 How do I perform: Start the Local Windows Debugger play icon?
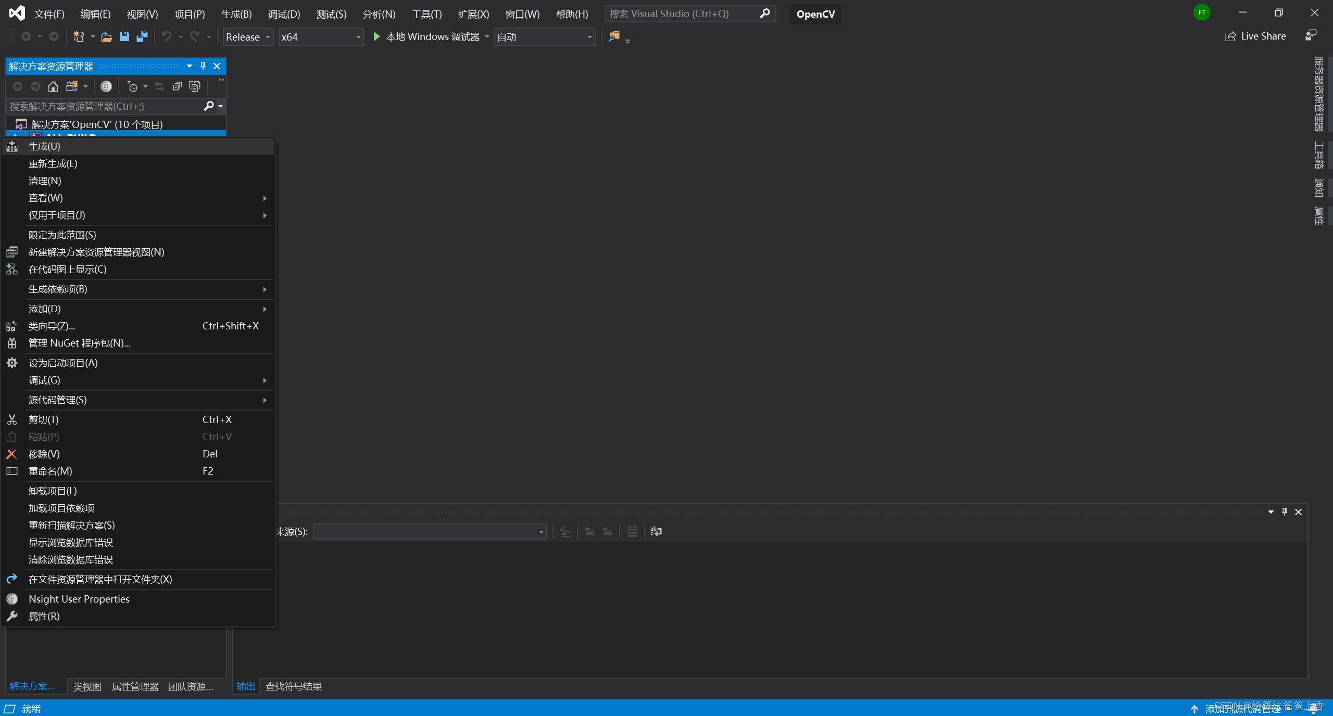(x=376, y=36)
